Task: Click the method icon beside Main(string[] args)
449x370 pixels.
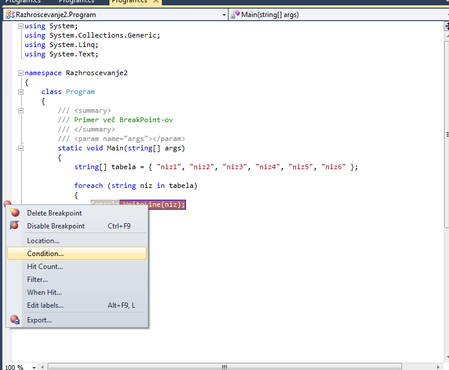Action: (235, 15)
